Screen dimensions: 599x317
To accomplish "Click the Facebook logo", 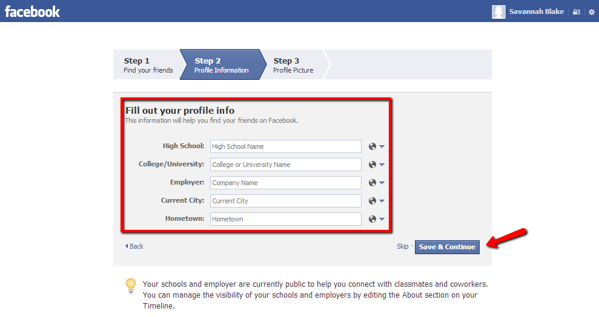I will (x=32, y=11).
